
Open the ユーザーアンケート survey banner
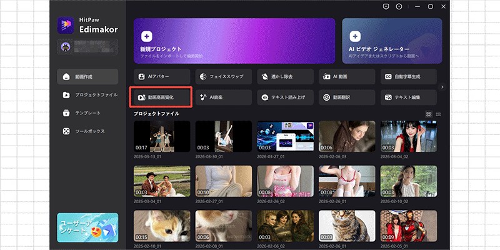pos(87,227)
